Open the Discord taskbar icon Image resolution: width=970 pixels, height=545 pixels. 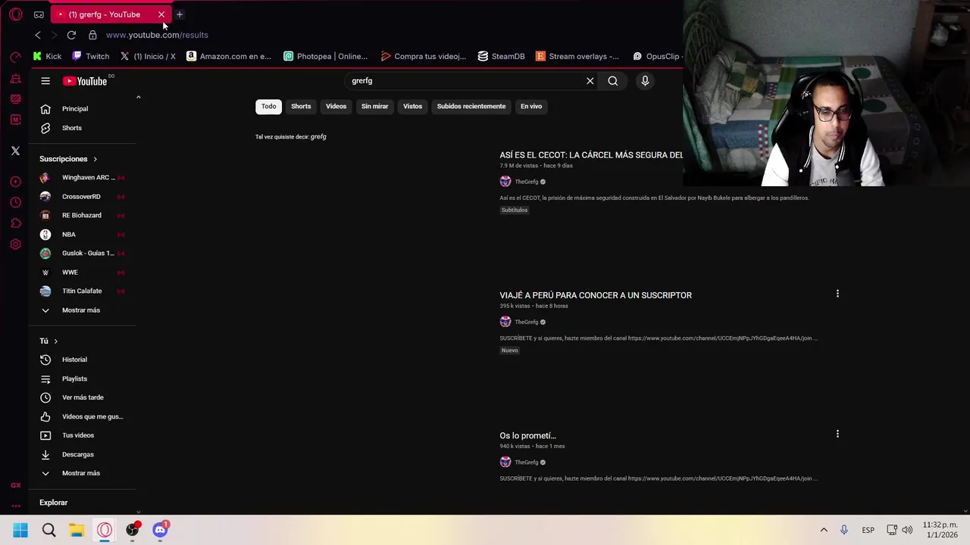click(x=160, y=530)
